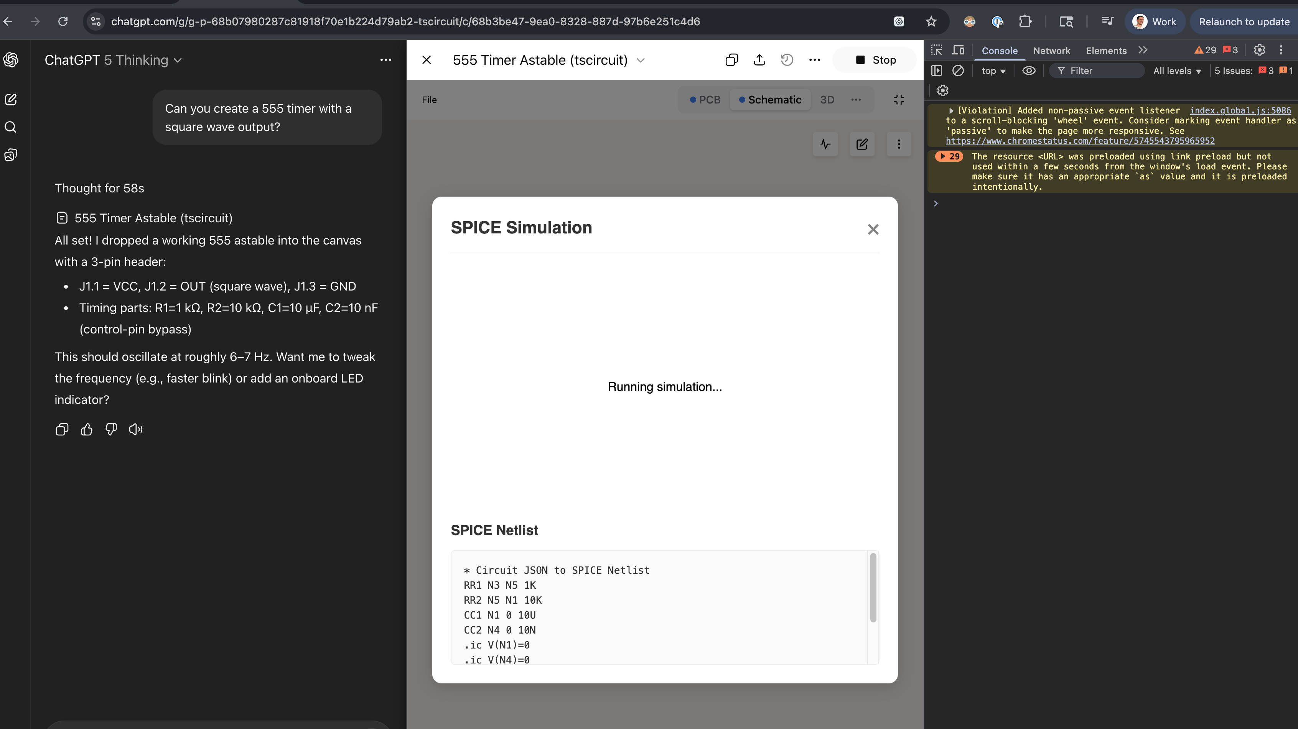Exit fullscreen with the collapse arrows icon
This screenshot has height=729, width=1298.
pos(899,100)
